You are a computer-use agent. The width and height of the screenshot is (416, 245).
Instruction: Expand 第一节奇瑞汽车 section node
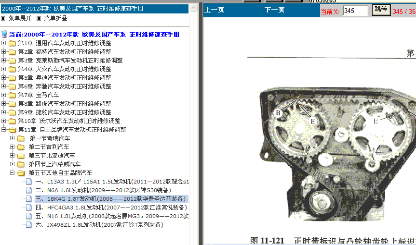coord(12,138)
